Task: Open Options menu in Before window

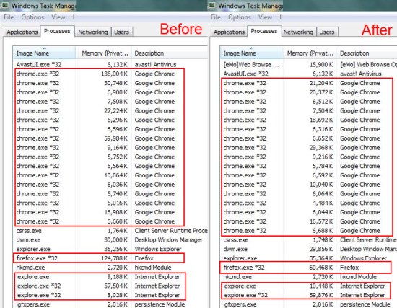Action: tap(32, 17)
